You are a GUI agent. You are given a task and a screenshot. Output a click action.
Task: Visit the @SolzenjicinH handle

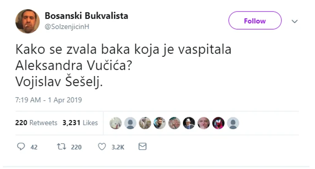[x=67, y=27]
